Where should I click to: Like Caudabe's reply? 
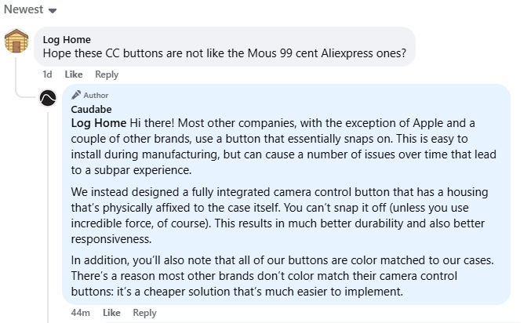tap(111, 313)
